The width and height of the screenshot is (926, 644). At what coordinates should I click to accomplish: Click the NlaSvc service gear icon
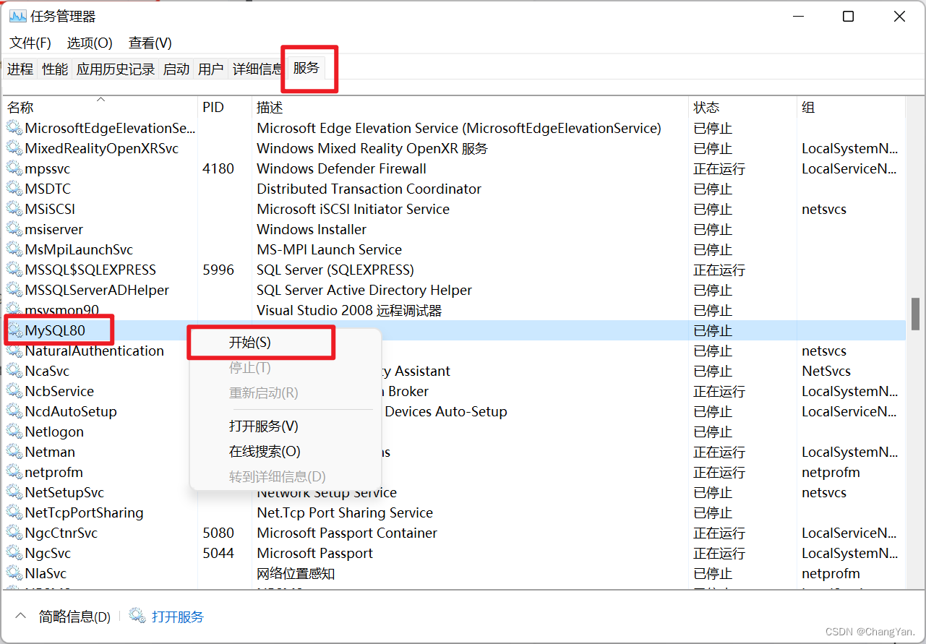click(14, 574)
